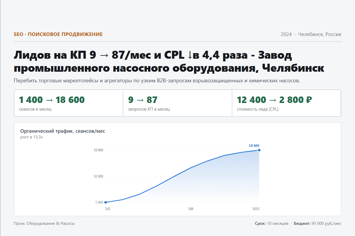Click the footer 'Пром. Оборудование & Насосы'
This screenshot has height=236, width=355.
[x=44, y=224]
